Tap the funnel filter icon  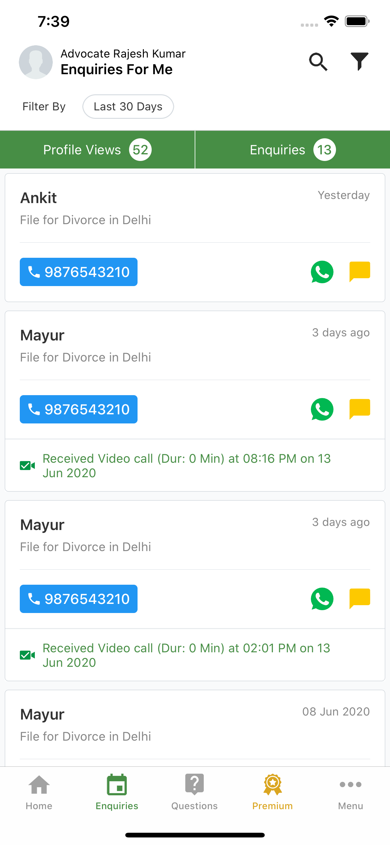click(x=360, y=61)
